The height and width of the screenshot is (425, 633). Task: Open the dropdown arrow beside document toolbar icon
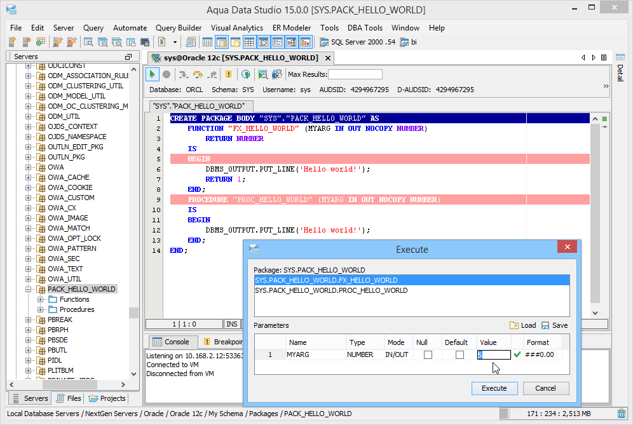tap(175, 42)
